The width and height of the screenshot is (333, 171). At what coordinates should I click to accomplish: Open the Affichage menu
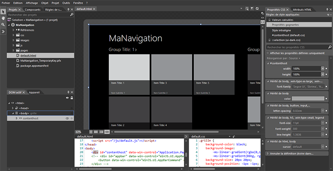click(32, 3)
